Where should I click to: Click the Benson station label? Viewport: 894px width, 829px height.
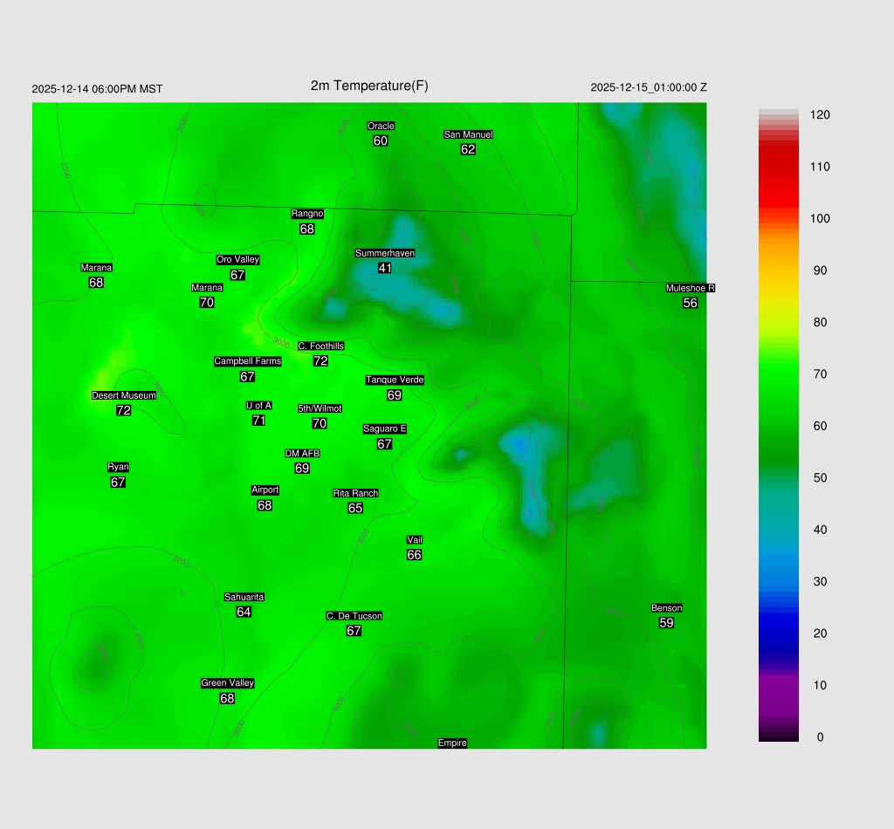(666, 608)
